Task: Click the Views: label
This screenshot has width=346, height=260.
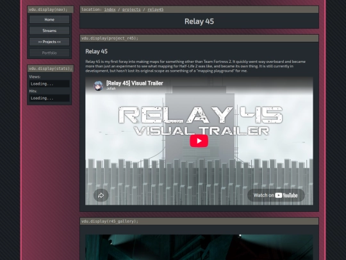Action: coord(35,77)
